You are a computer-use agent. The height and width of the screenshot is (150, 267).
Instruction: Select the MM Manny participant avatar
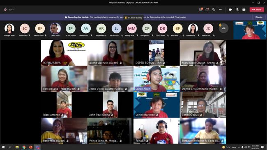(x=131, y=29)
